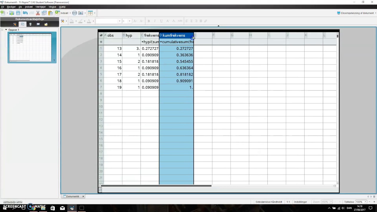Open the page layout dropdown arrow

coord(95,13)
